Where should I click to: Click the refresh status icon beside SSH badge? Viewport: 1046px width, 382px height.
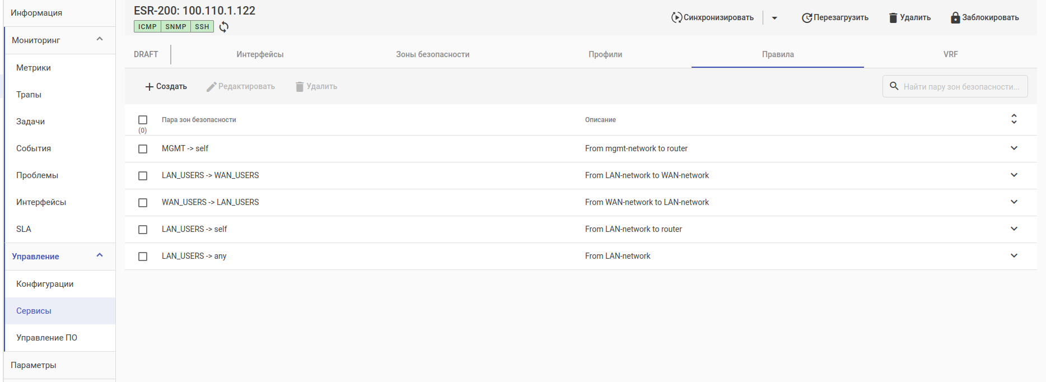click(x=224, y=27)
